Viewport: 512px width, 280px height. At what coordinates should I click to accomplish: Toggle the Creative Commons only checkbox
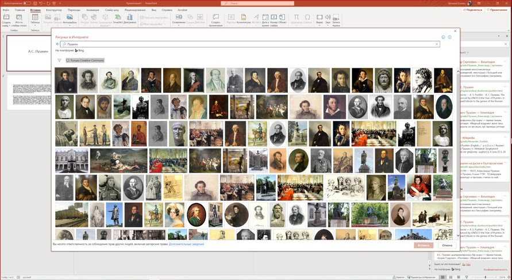point(68,60)
